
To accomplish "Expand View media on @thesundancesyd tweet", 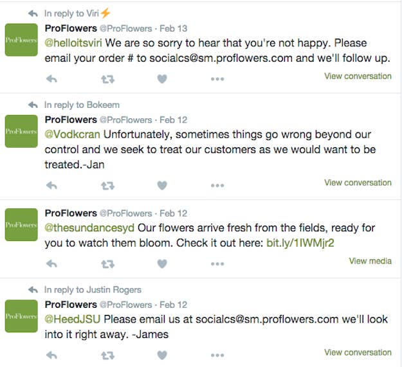I will click(370, 261).
